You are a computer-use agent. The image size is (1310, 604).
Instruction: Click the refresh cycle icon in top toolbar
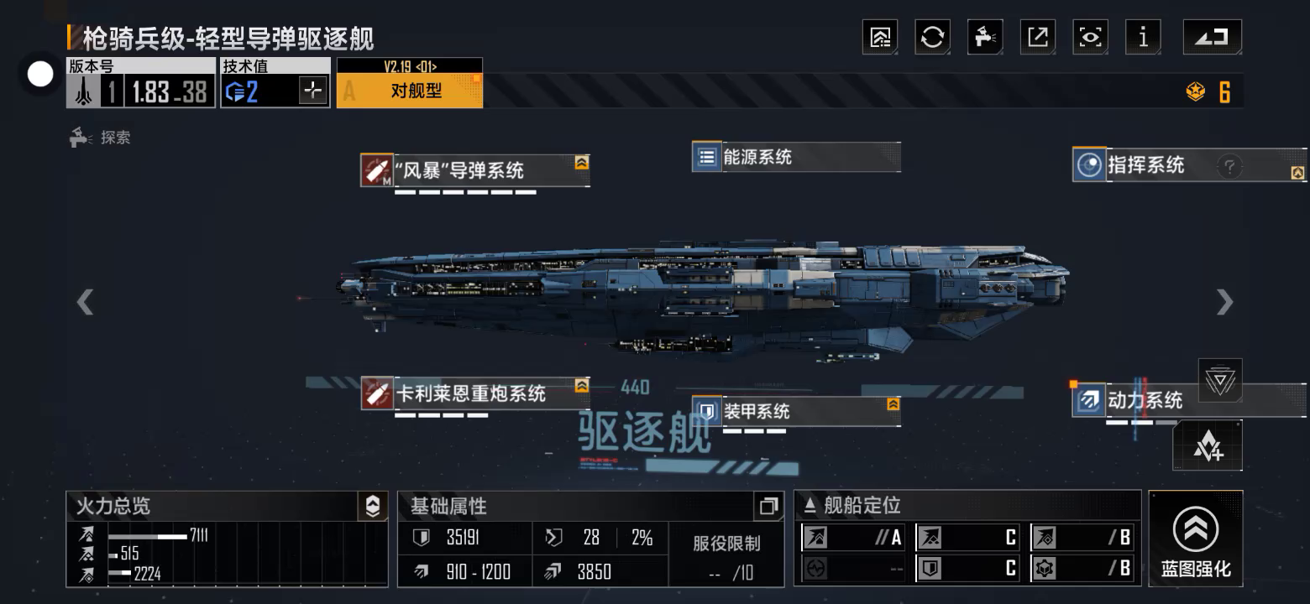tap(932, 37)
